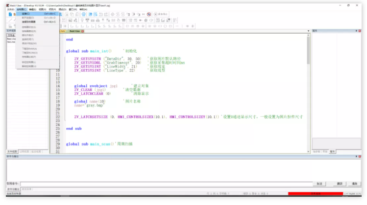Click the monitor screen HMI icon

87,20
